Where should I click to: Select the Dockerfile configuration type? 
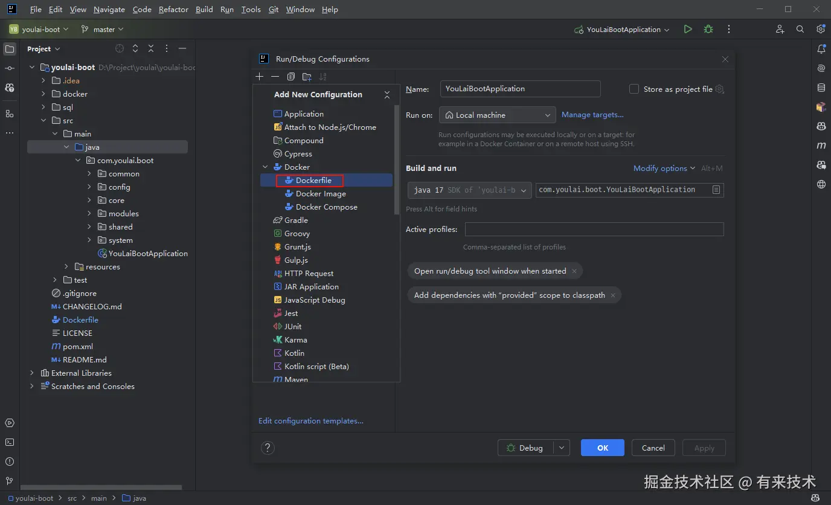(x=313, y=181)
